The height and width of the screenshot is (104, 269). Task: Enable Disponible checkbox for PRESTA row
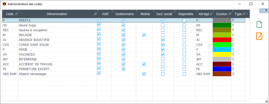184,20
